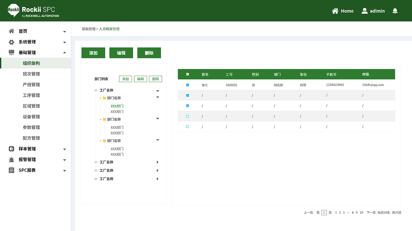Click the 基础管理 sidebar icon

coord(12,53)
